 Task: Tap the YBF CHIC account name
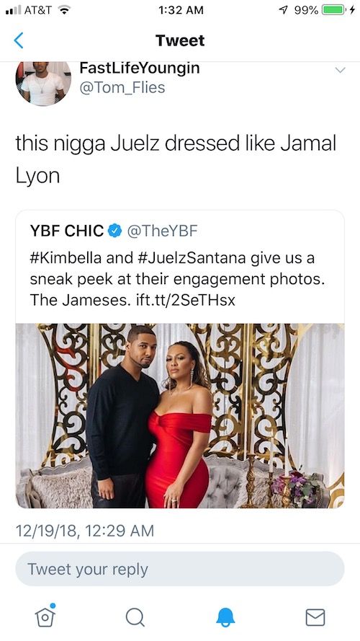click(x=67, y=231)
